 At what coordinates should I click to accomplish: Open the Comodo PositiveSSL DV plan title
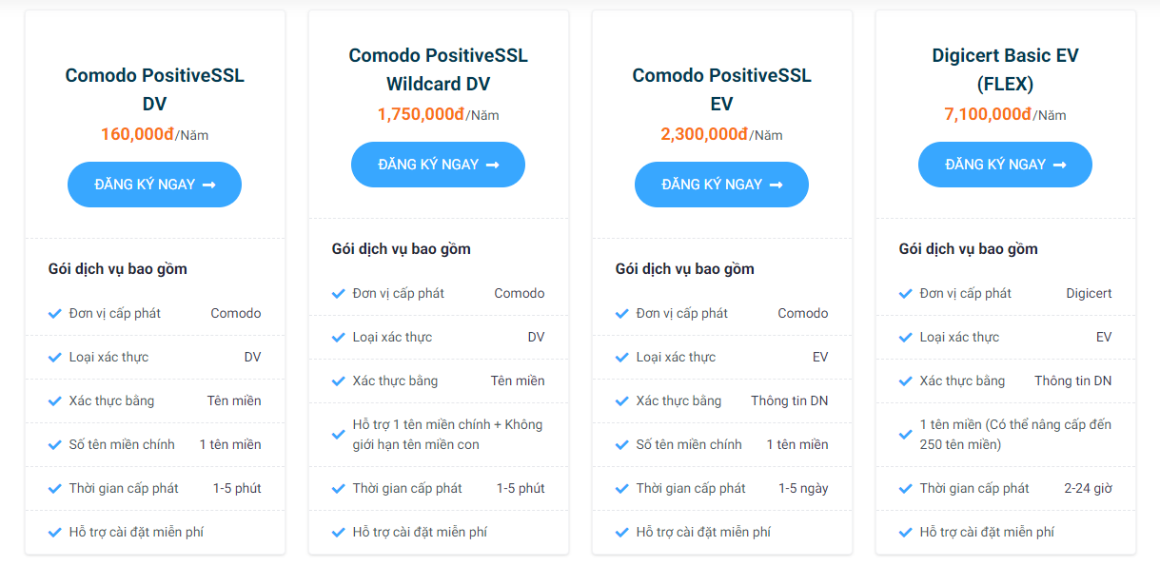coord(155,89)
